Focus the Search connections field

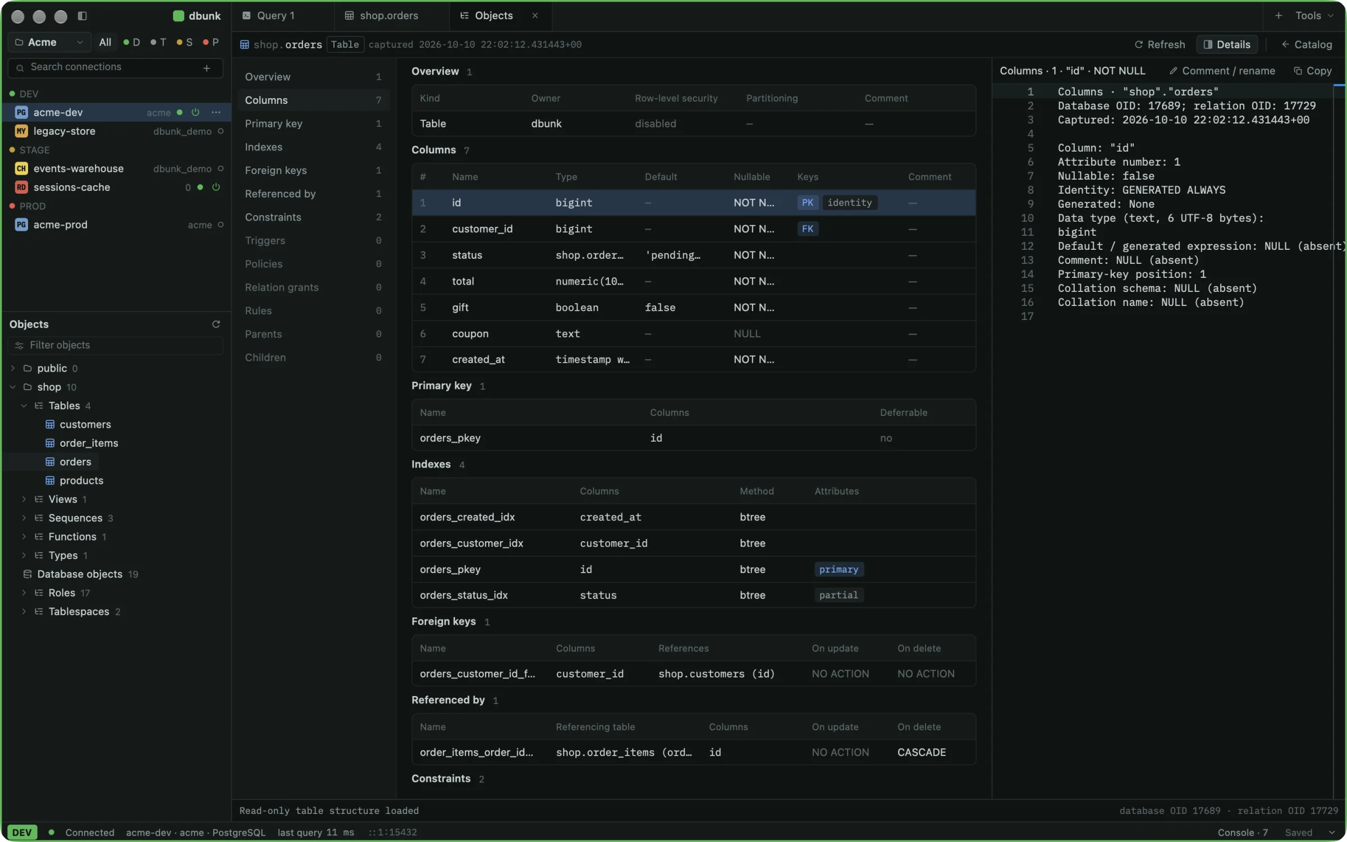tap(115, 67)
